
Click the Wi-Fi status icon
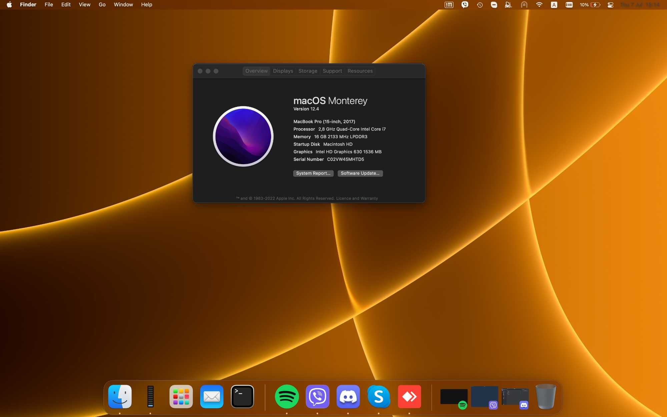click(x=539, y=5)
